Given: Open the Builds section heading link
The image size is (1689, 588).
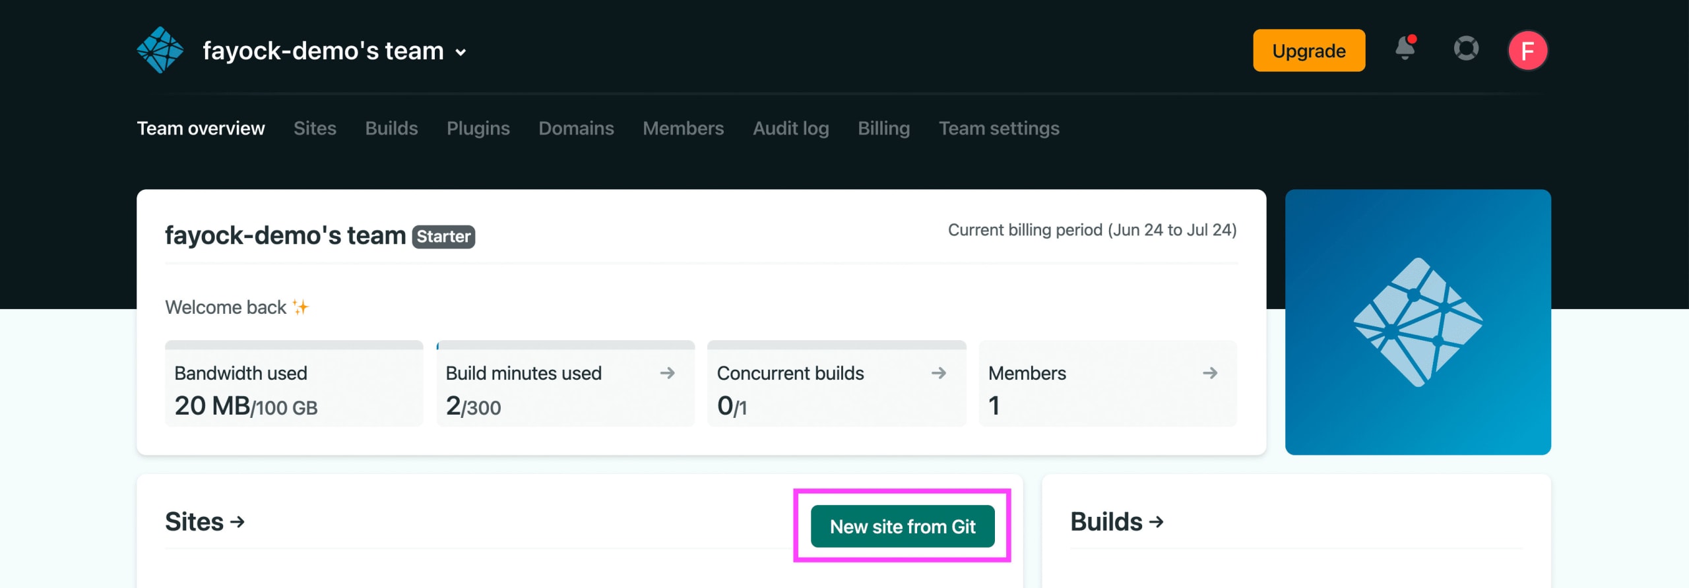Looking at the screenshot, I should click(x=1117, y=521).
